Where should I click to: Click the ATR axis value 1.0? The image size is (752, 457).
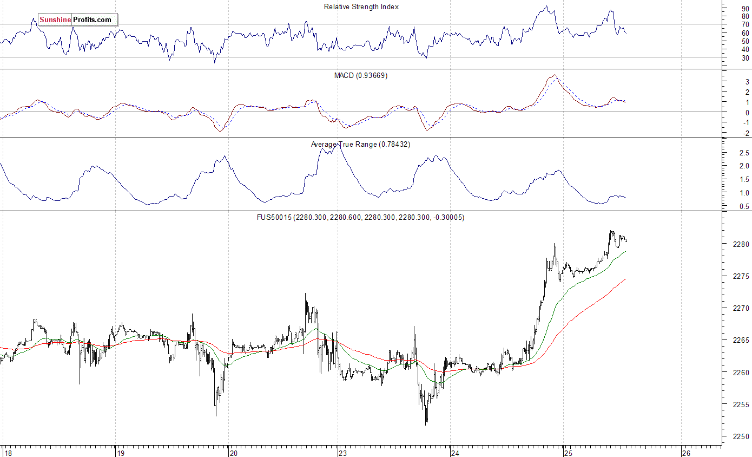click(743, 193)
